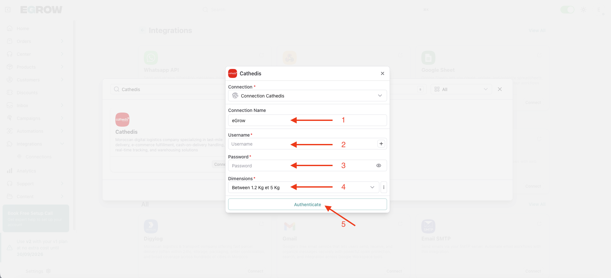Click the Support headset icon in sidebar
Screen dimensions: 611x278
(x=10, y=184)
